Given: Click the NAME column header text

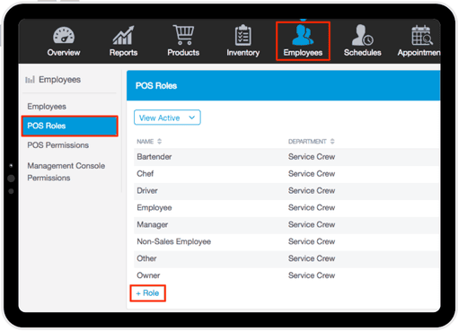Looking at the screenshot, I should click(145, 142).
